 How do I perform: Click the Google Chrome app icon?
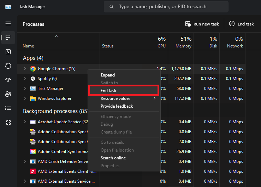33,69
